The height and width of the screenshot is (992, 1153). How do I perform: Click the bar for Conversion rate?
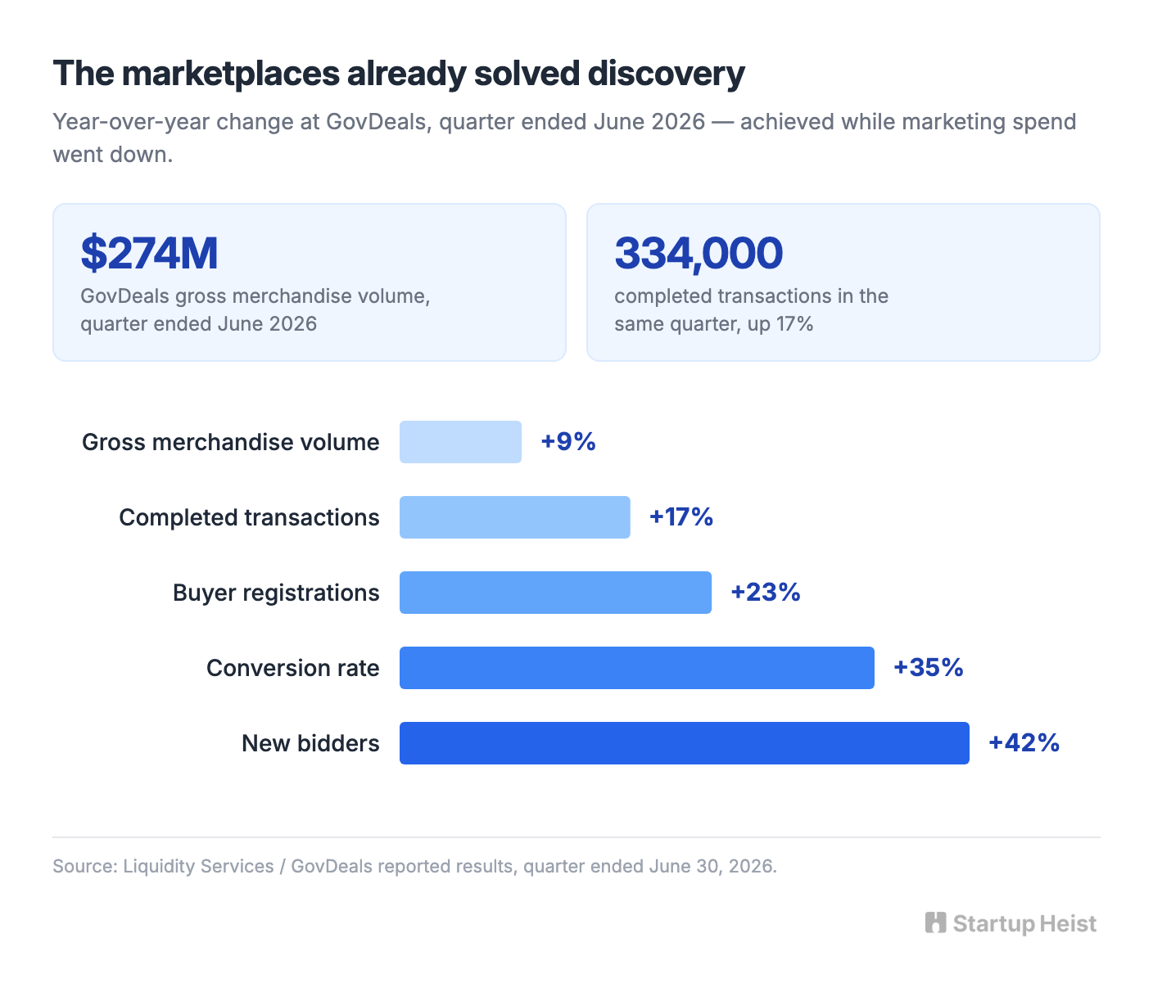(637, 668)
